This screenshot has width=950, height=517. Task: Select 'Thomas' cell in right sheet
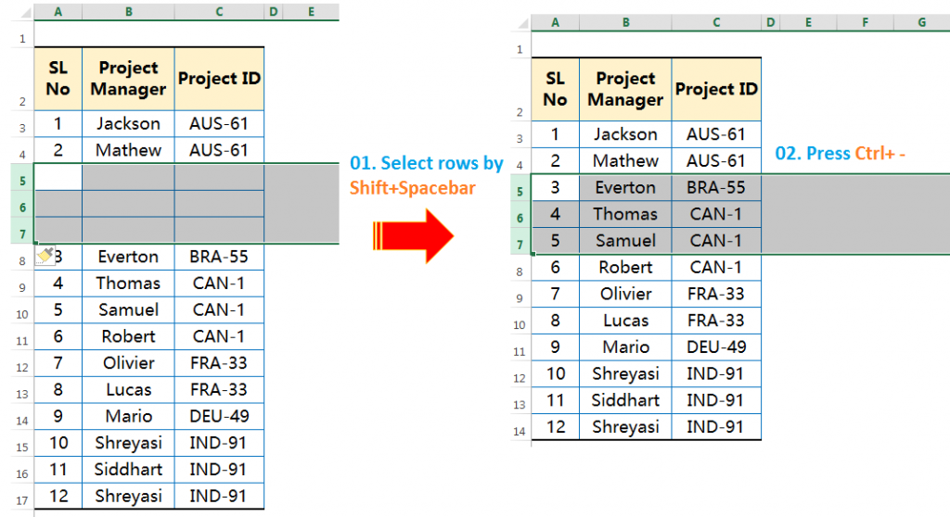pos(626,214)
